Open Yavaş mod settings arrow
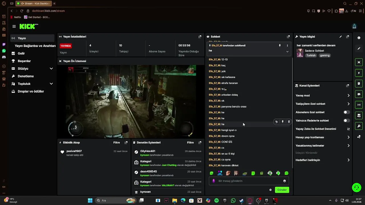Image resolution: width=365 pixels, height=205 pixels. [348, 96]
